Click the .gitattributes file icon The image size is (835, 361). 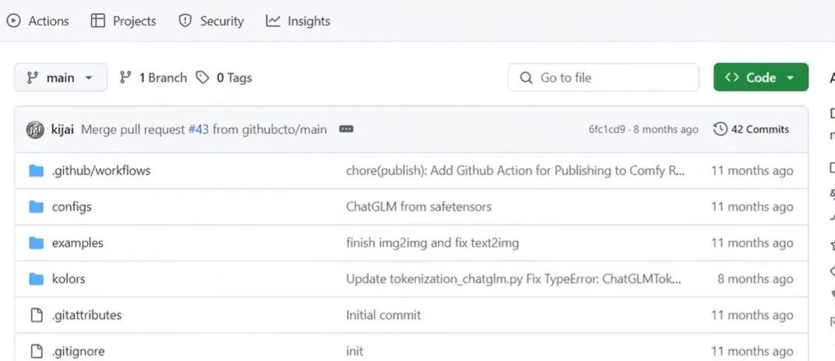click(36, 315)
